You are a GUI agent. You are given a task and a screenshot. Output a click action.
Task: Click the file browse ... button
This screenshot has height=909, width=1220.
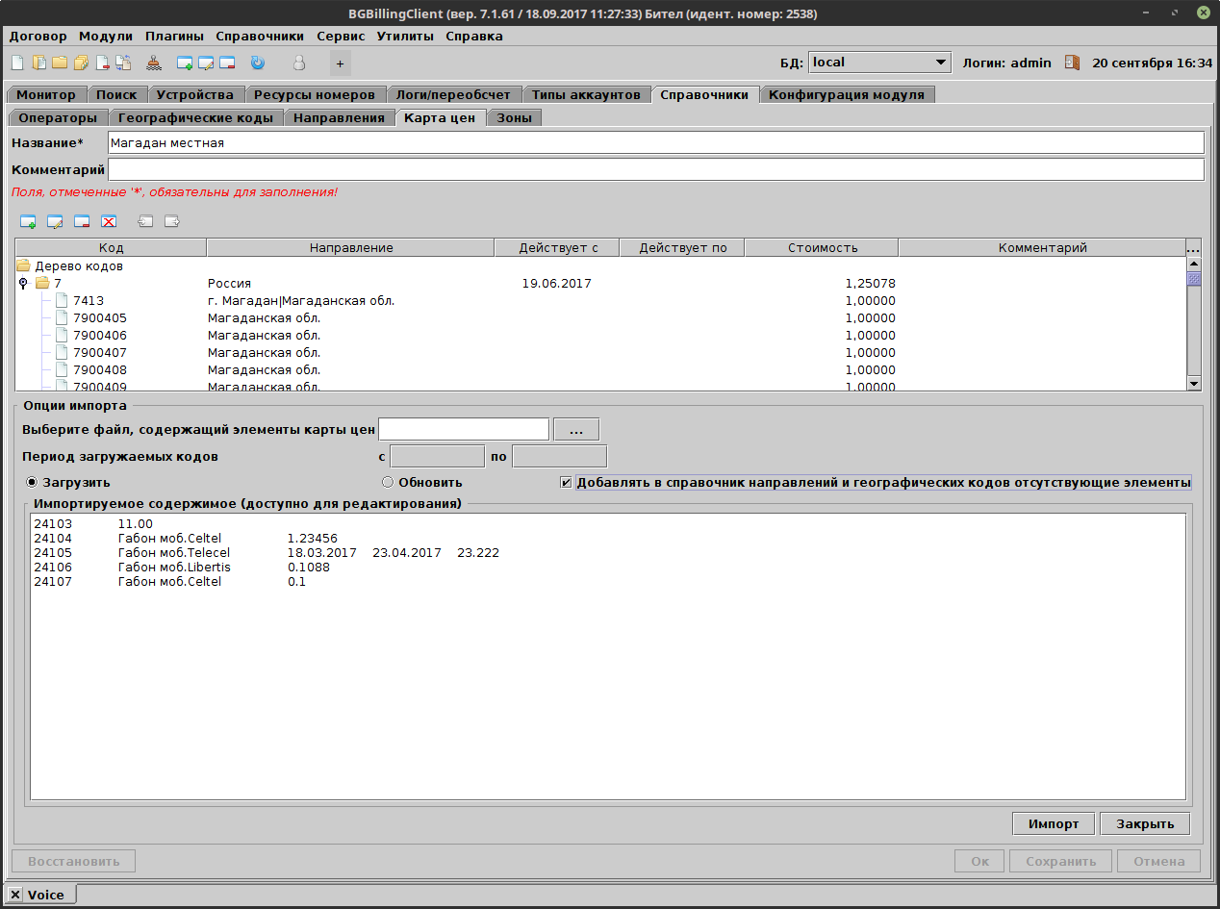tap(575, 428)
